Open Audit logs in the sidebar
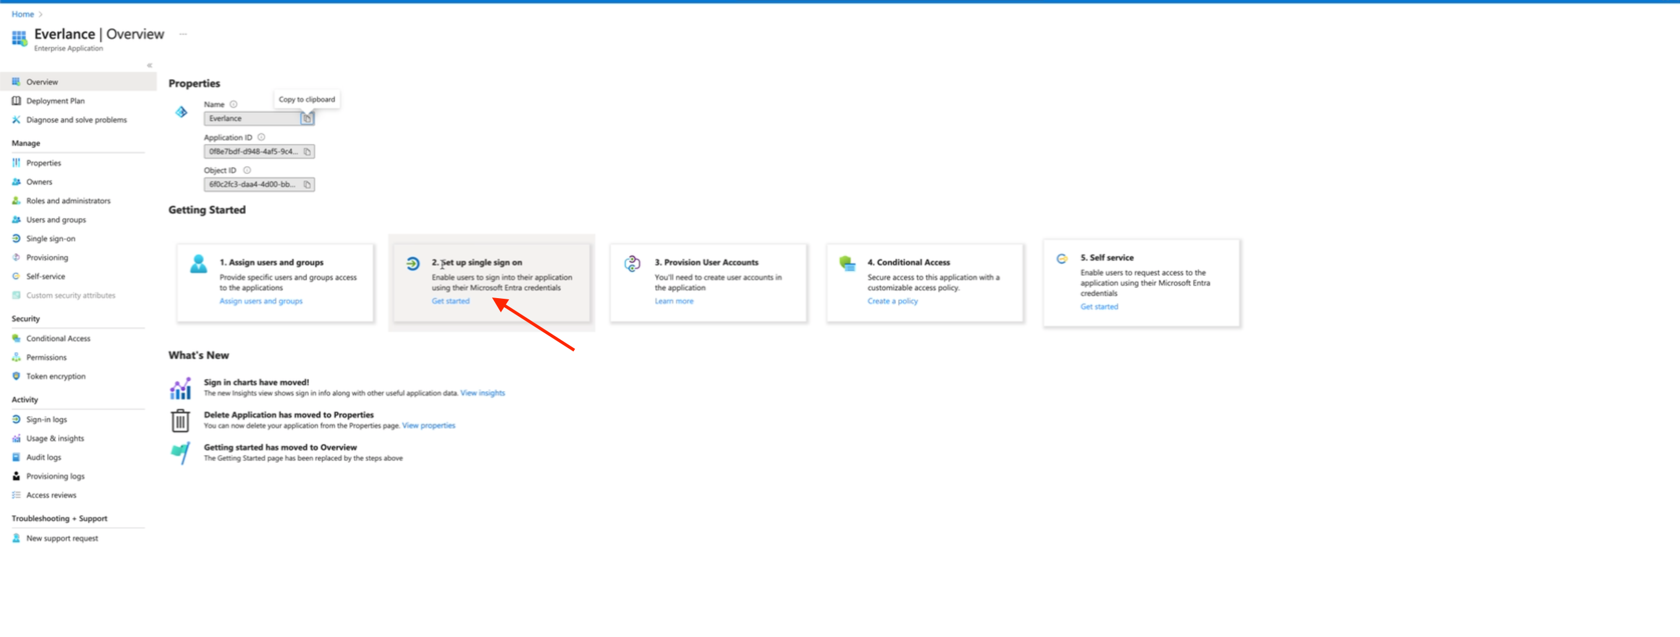The height and width of the screenshot is (637, 1680). pyautogui.click(x=43, y=457)
